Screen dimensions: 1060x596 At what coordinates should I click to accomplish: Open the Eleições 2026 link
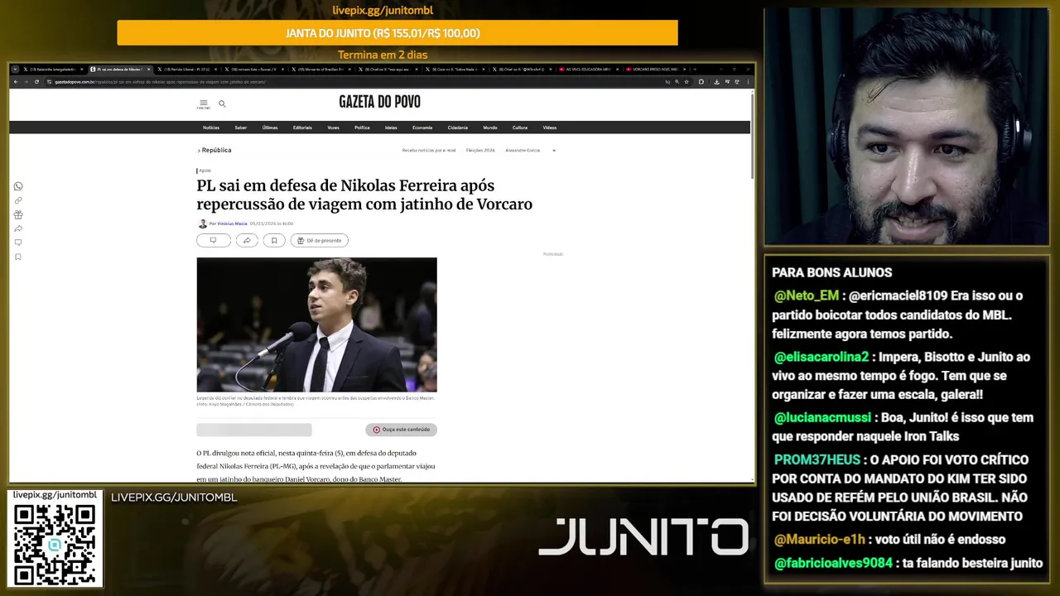[480, 151]
